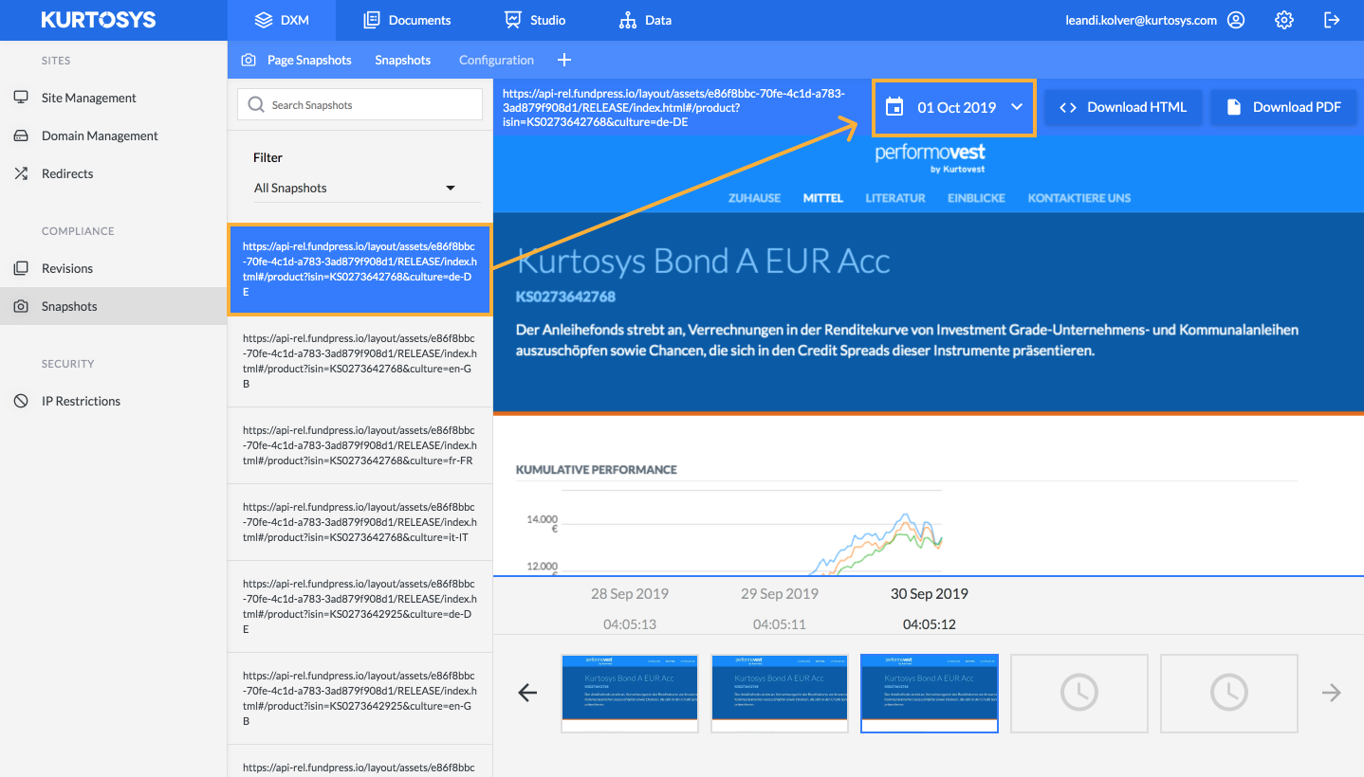Switch to the Documents top tab
Viewport: 1364px width, 777px height.
408,20
